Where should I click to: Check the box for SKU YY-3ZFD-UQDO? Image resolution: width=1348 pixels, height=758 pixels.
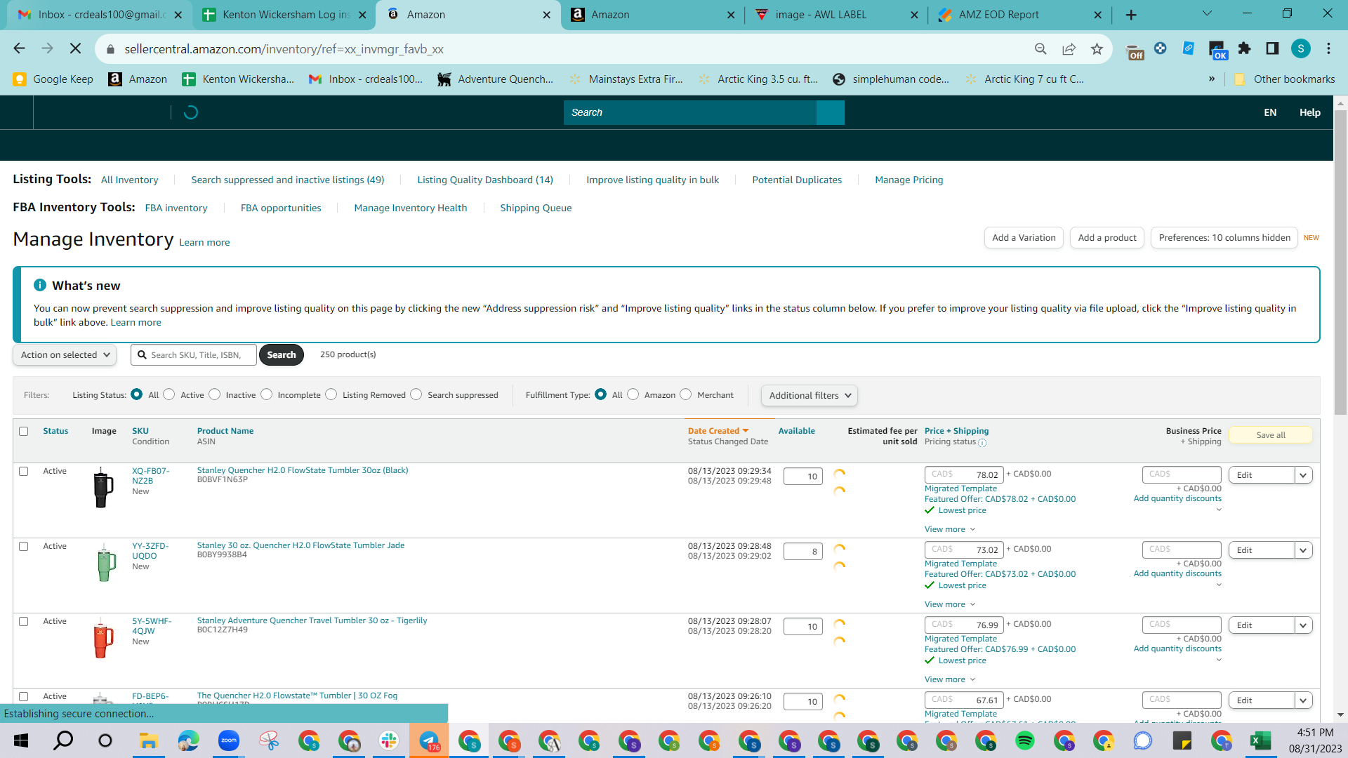pyautogui.click(x=24, y=546)
